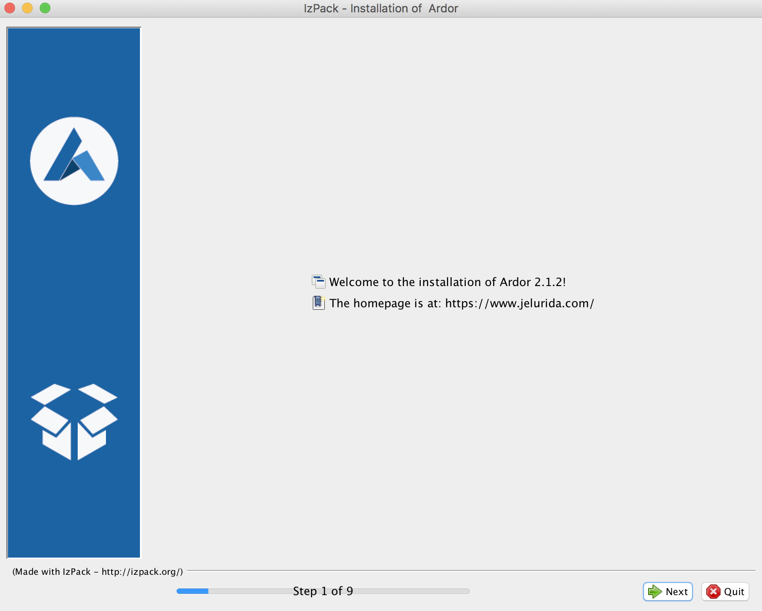The width and height of the screenshot is (762, 611).
Task: Select the Welcome to Ardor 2.1.2 text
Action: pyautogui.click(x=447, y=282)
